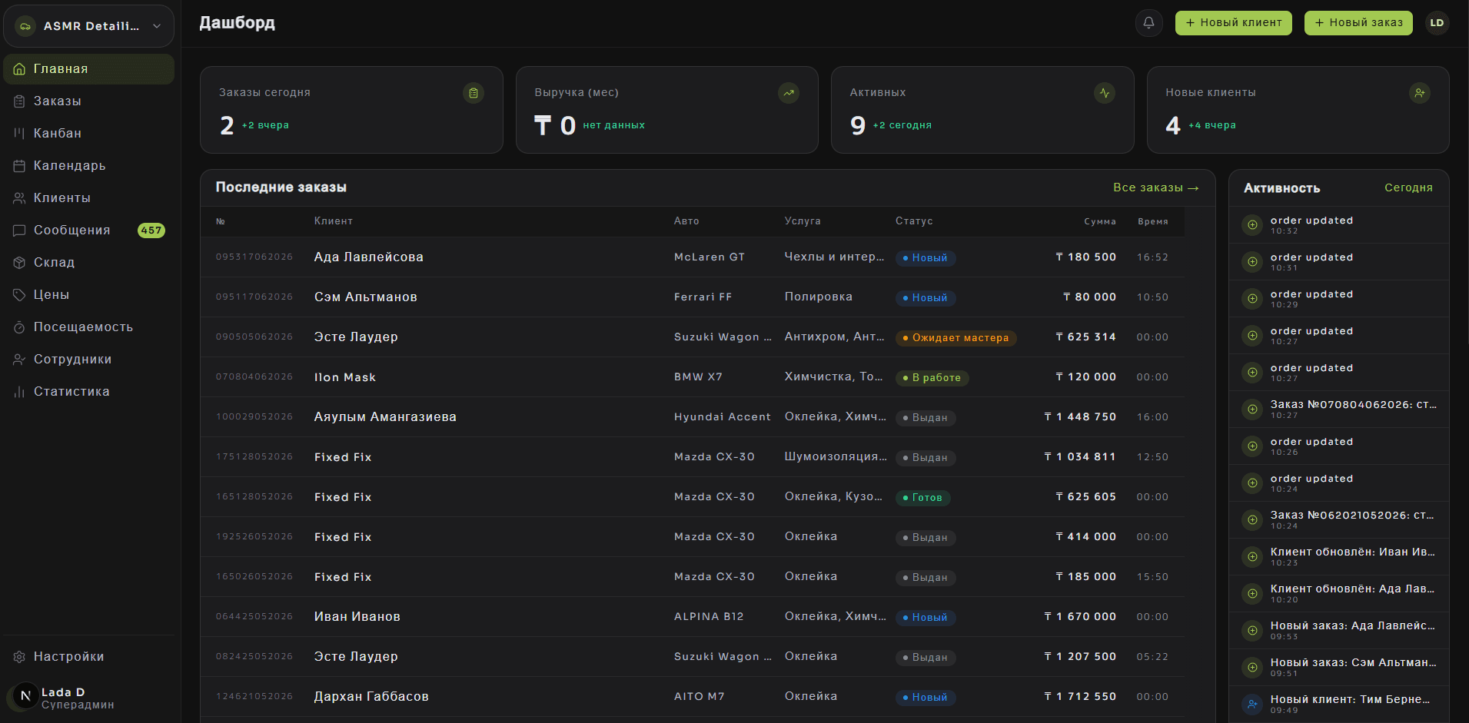Follow the Все заказы link
1469x723 pixels.
(1155, 187)
